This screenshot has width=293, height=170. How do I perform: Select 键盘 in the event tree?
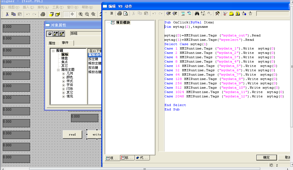point(64,58)
